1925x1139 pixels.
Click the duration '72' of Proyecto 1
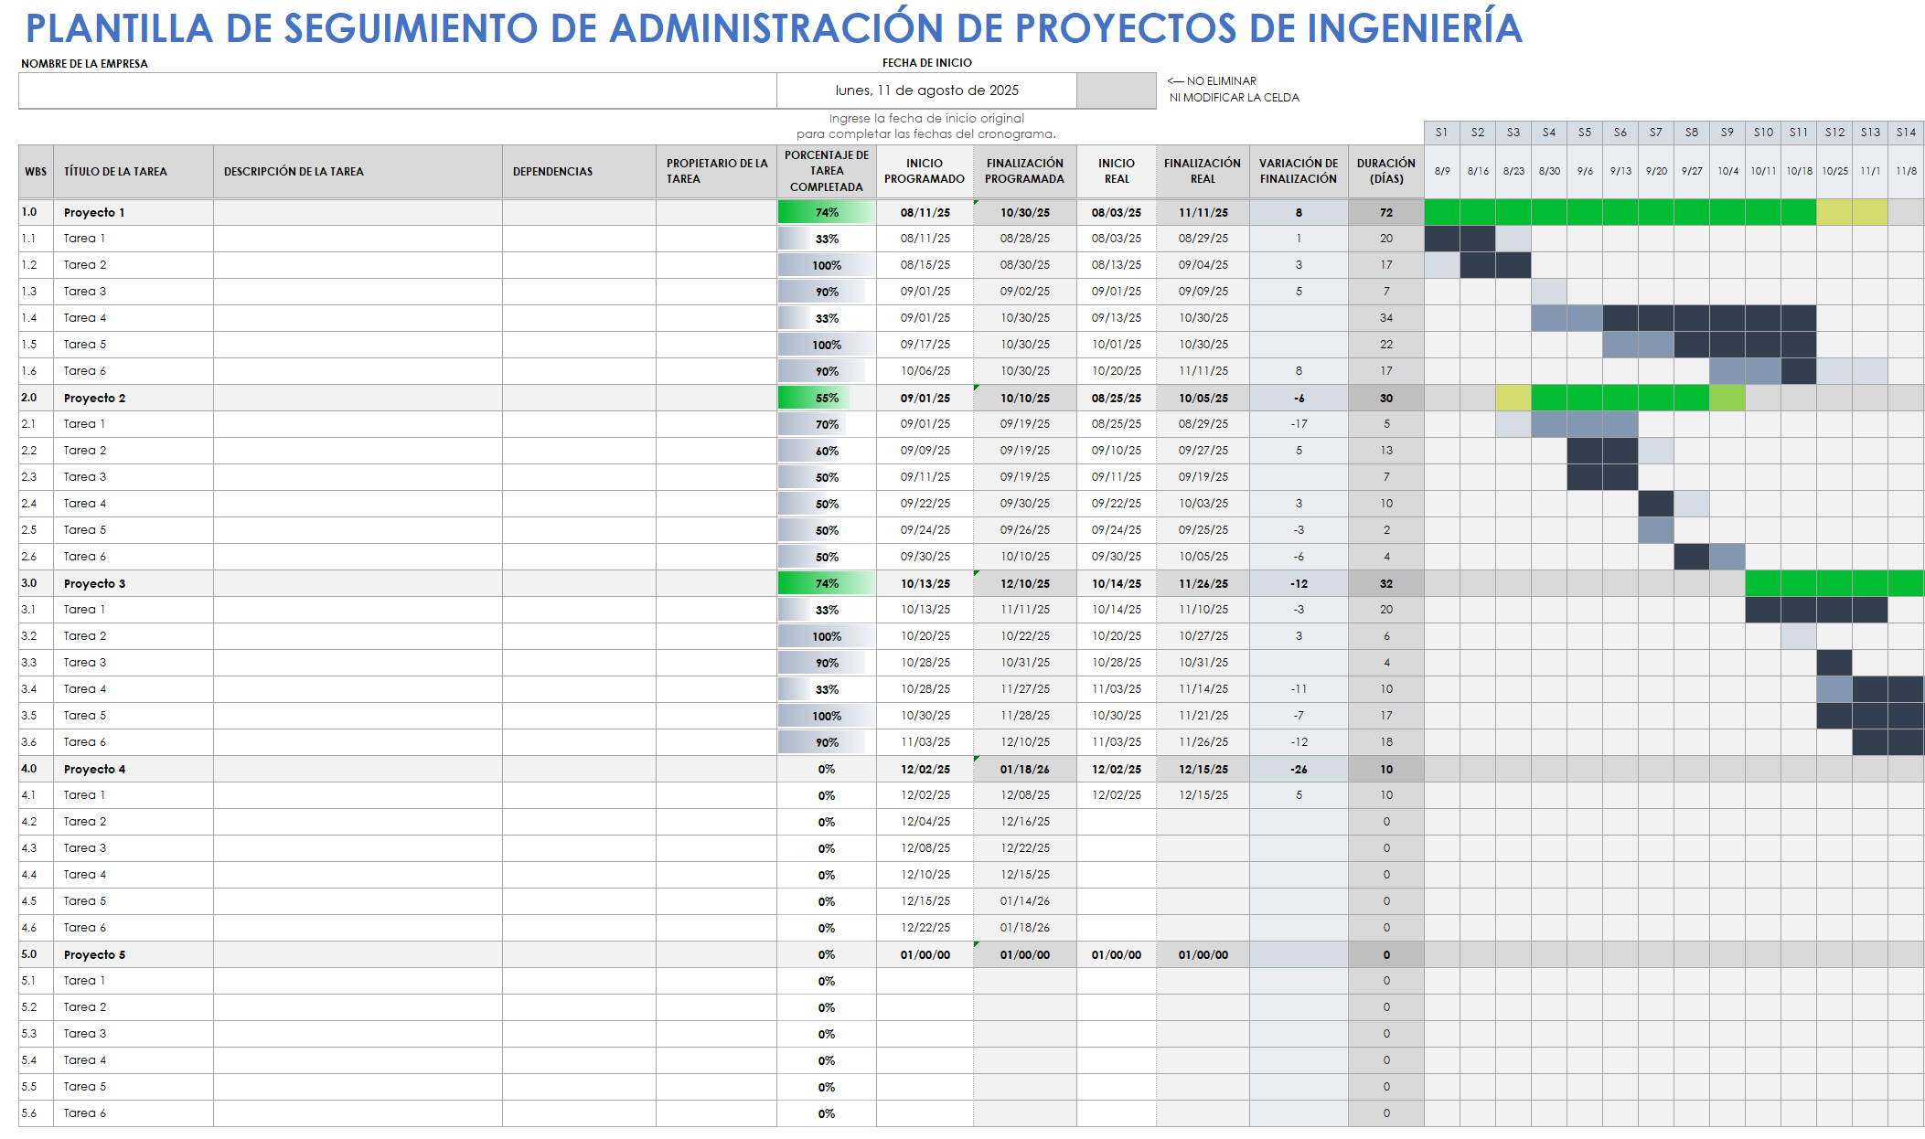pos(1386,212)
